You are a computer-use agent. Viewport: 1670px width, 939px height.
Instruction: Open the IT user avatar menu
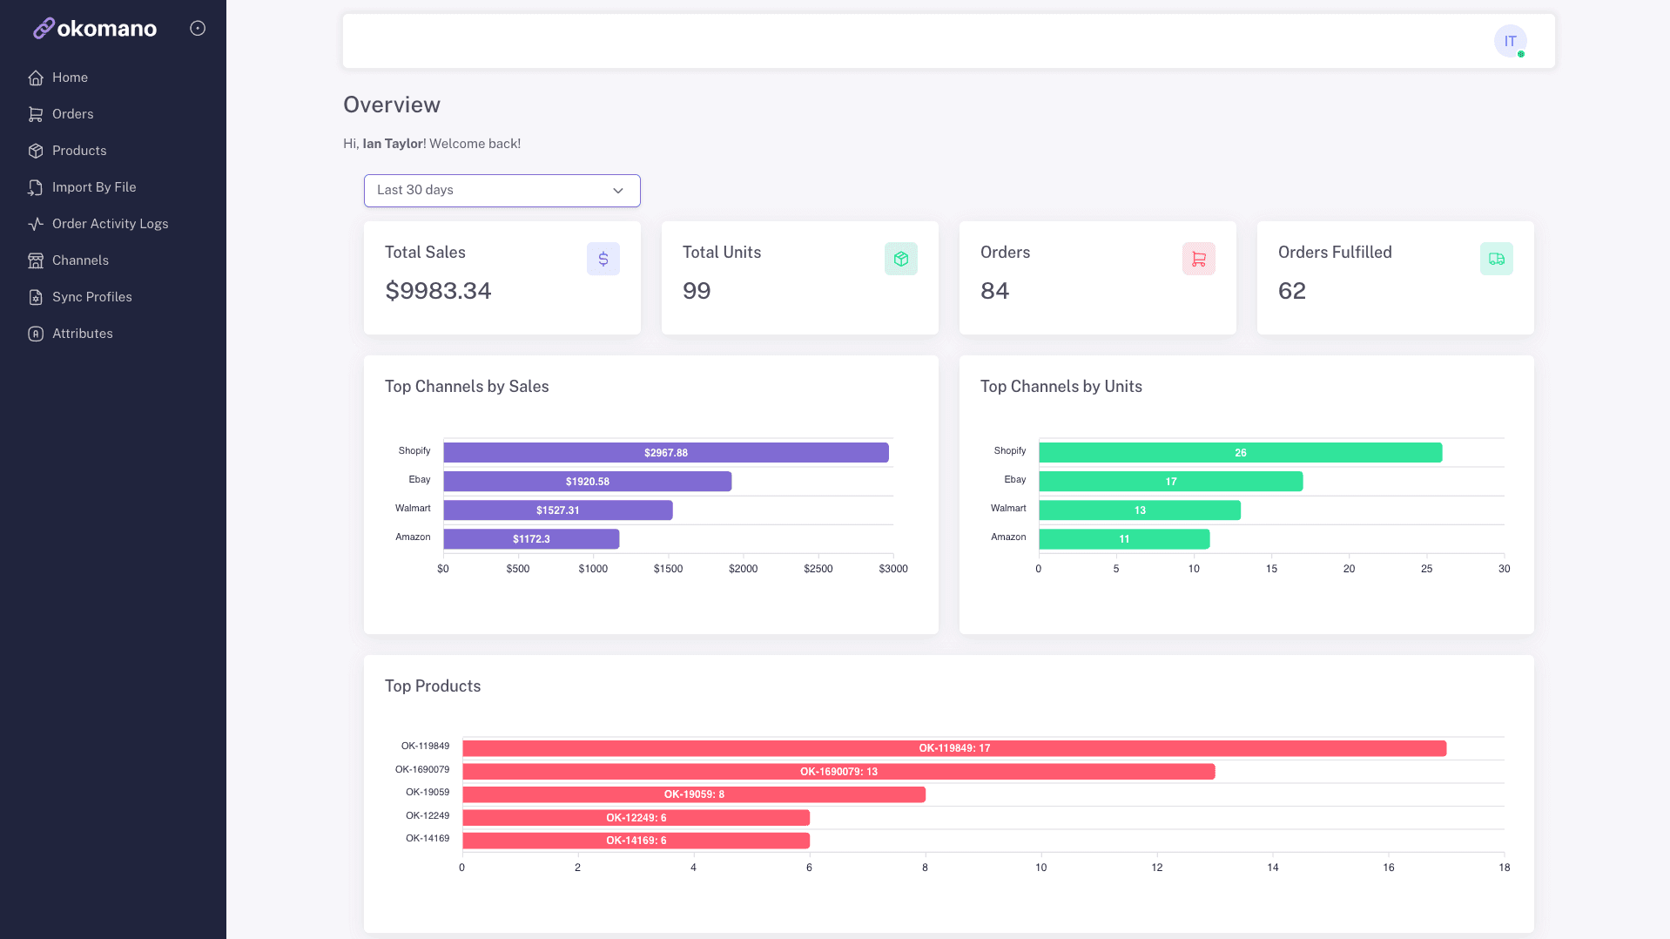[1510, 41]
